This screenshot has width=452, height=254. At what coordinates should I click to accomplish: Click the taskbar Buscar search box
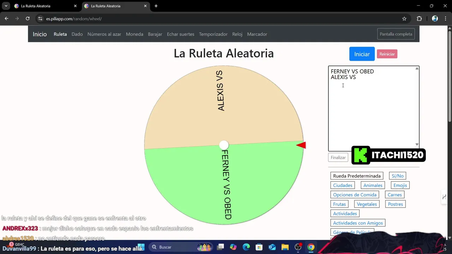[182, 247]
